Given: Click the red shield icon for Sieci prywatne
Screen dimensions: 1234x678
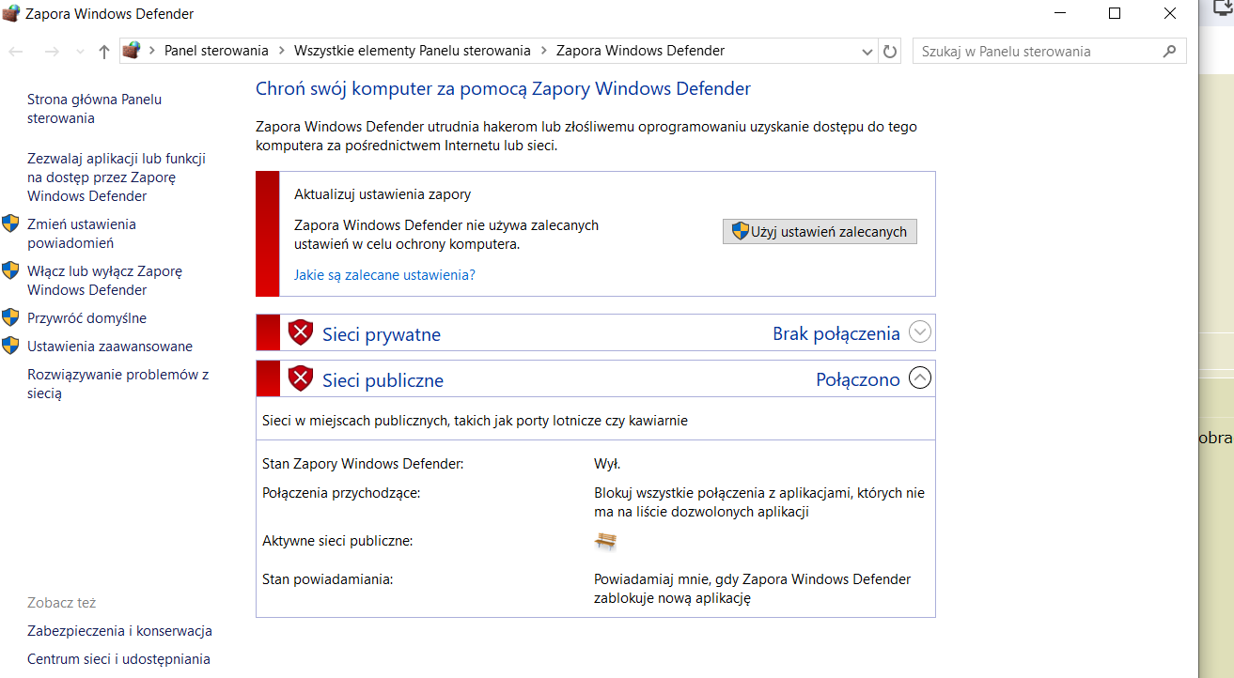Looking at the screenshot, I should (x=300, y=332).
